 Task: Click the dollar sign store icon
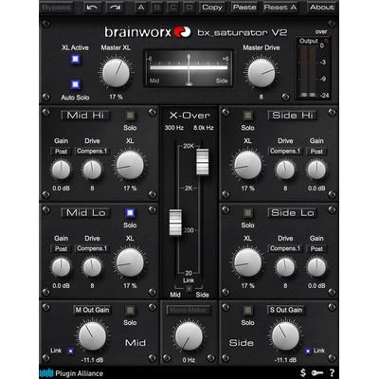[x=303, y=372]
